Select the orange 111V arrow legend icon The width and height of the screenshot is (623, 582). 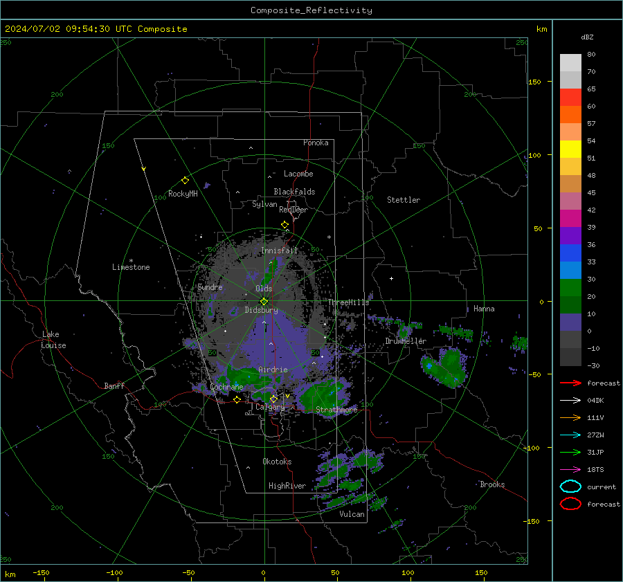(570, 417)
